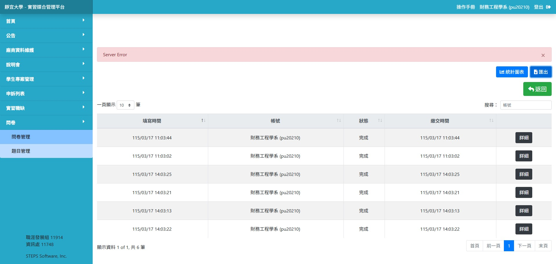Image resolution: width=556 pixels, height=264 pixels.
Task: Open 詳細 for the 14:03:25 row
Action: point(524,174)
